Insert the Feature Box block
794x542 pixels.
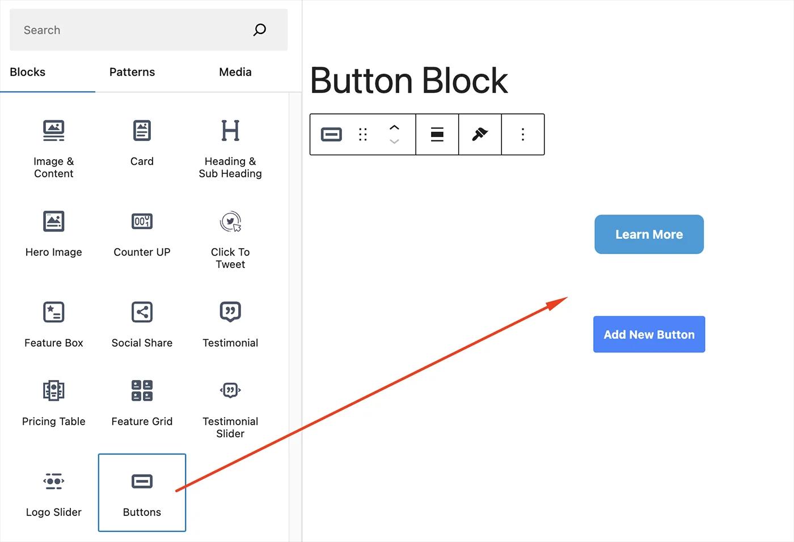(53, 323)
